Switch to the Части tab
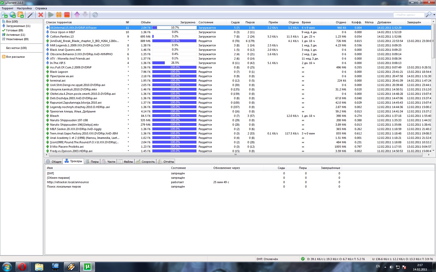Image resolution: width=436 pixels, height=272 pixels. (109, 162)
